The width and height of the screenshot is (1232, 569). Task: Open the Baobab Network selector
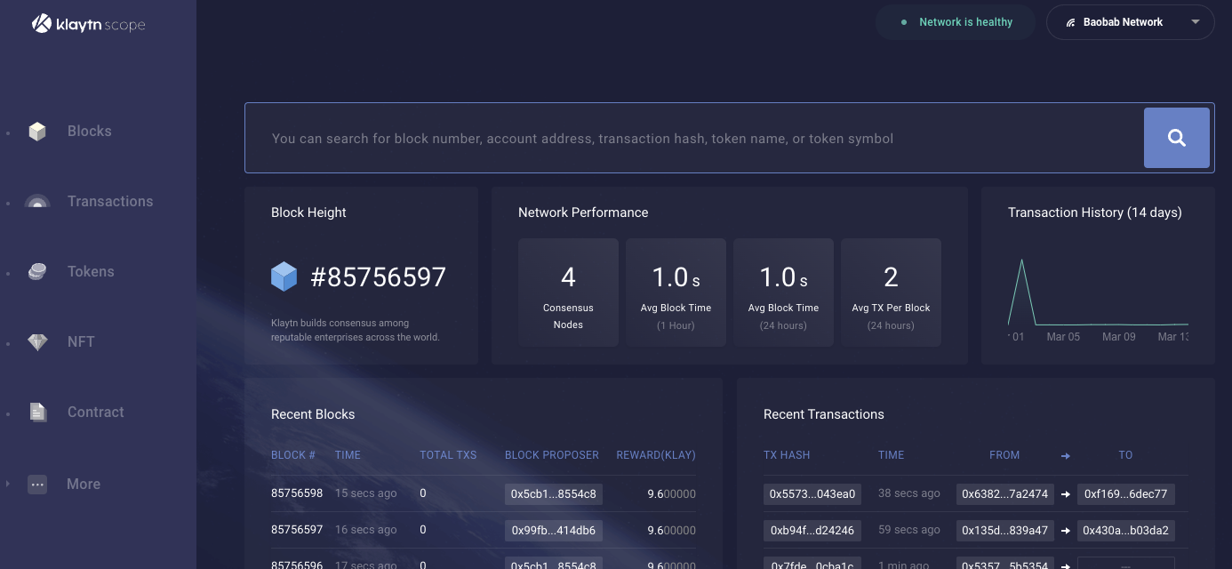pyautogui.click(x=1131, y=22)
